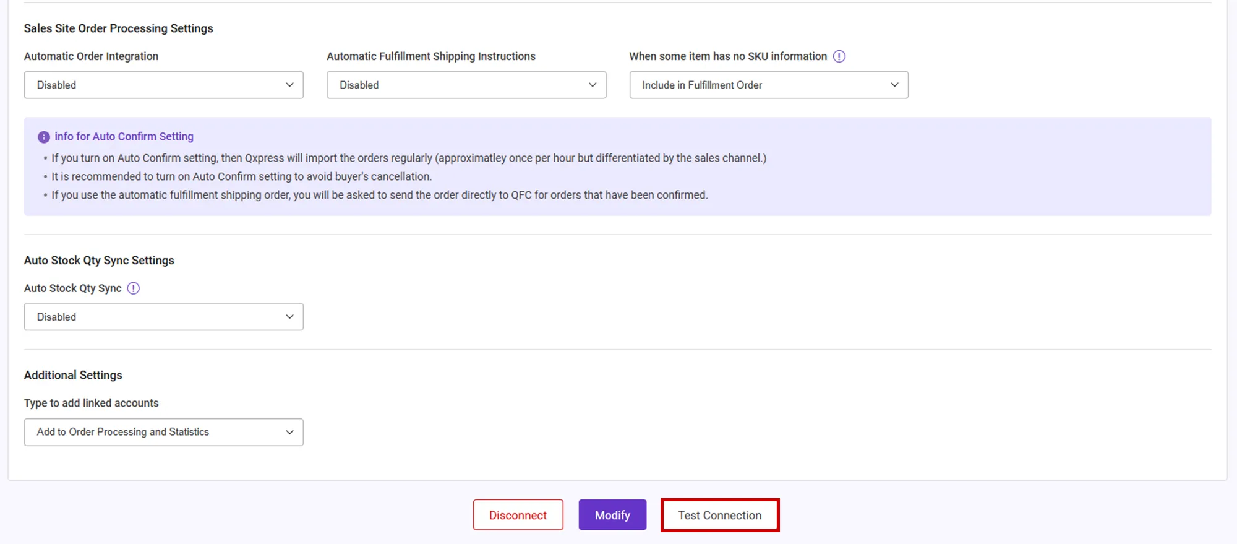Open the Automatic Order Integration dropdown
Viewport: 1237px width, 544px height.
coord(163,85)
